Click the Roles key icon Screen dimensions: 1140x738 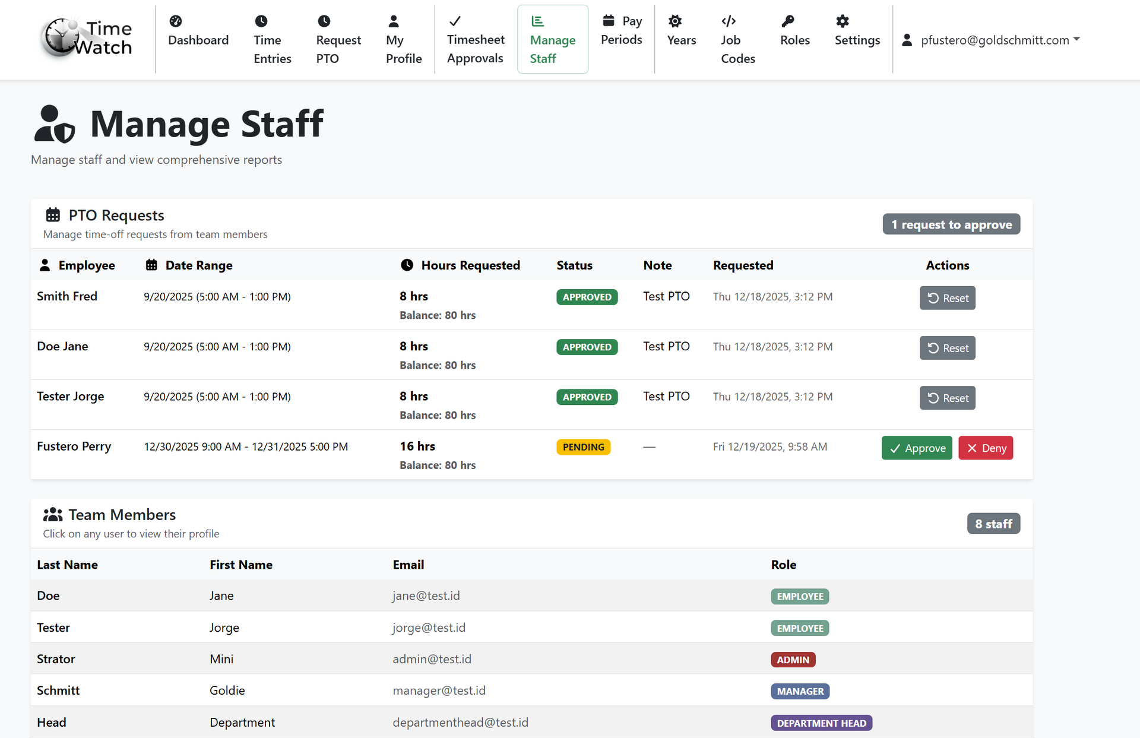[788, 21]
